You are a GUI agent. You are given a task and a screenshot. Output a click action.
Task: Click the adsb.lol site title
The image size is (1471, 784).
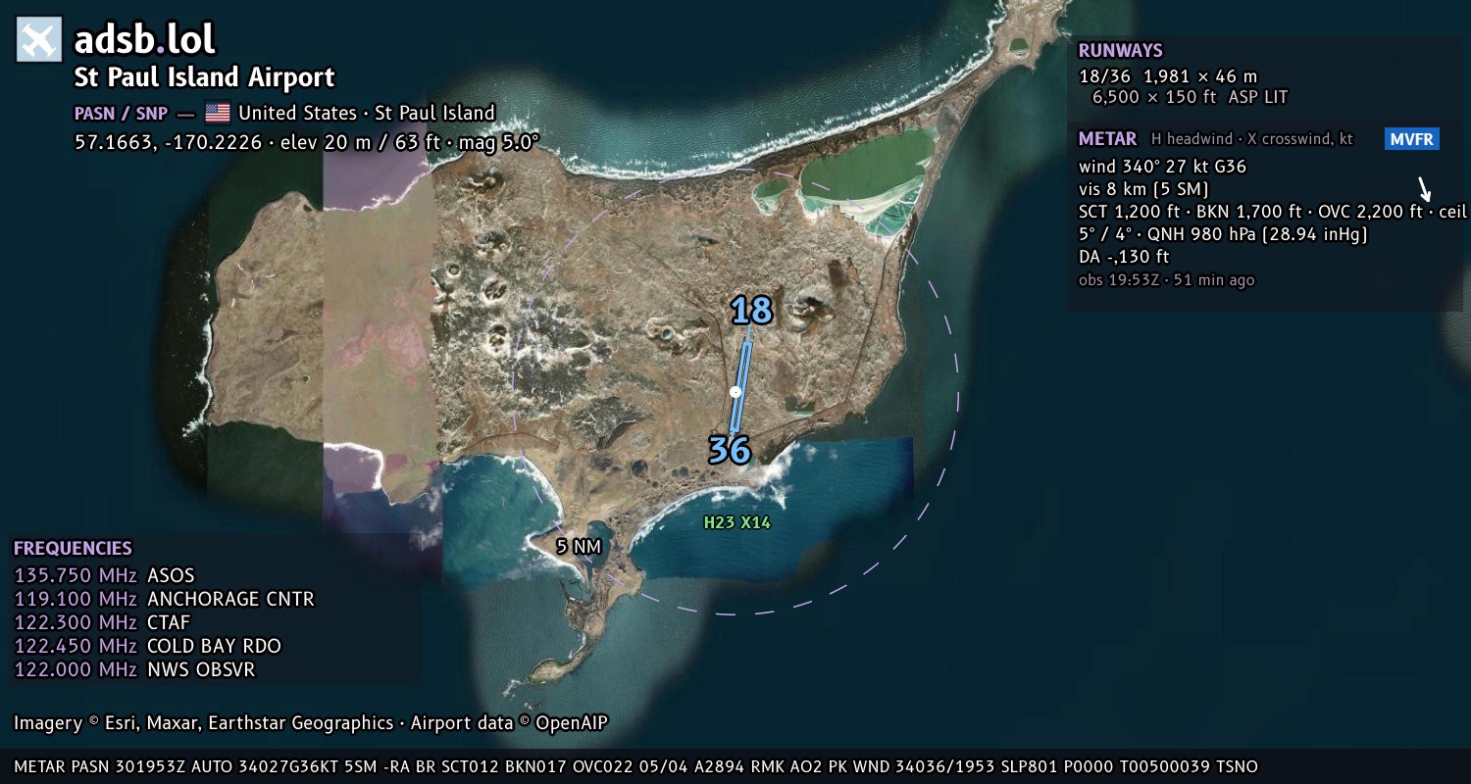[145, 40]
